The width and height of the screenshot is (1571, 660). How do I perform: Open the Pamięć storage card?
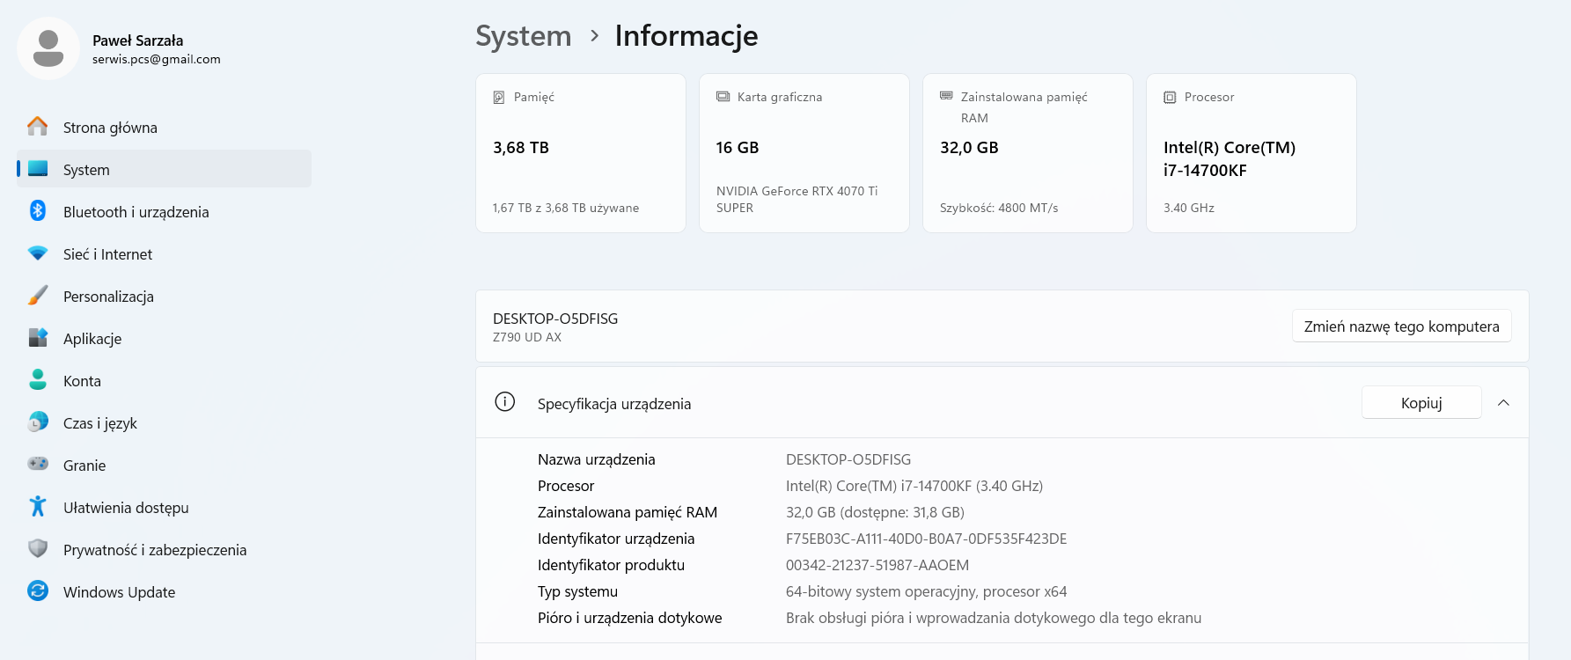click(580, 153)
